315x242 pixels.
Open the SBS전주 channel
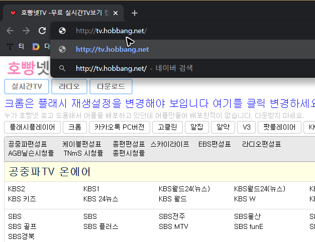point(172,216)
